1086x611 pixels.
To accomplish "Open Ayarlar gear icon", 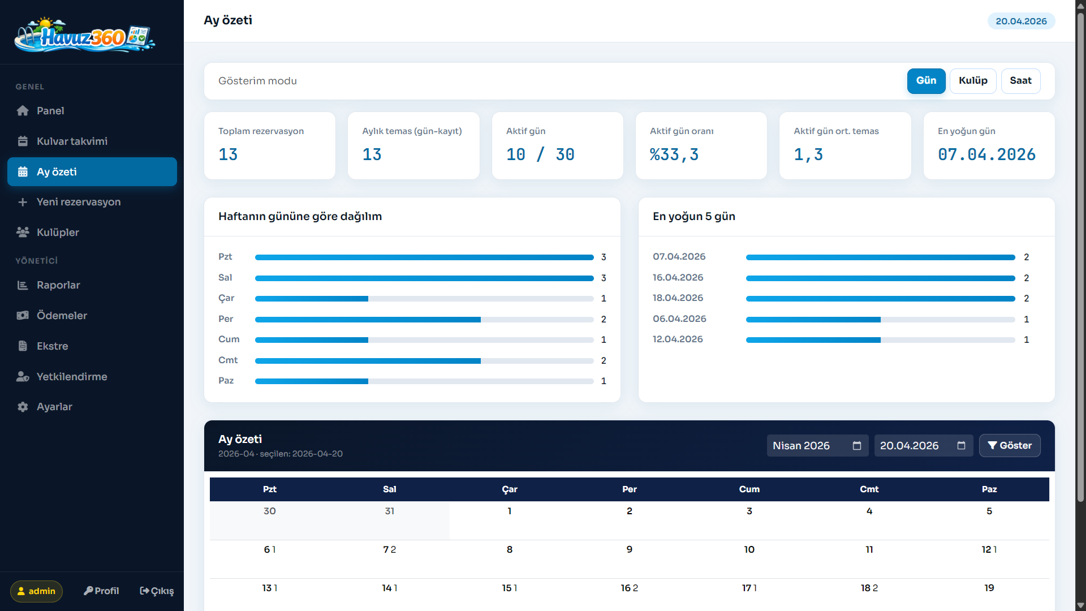I will 23,407.
